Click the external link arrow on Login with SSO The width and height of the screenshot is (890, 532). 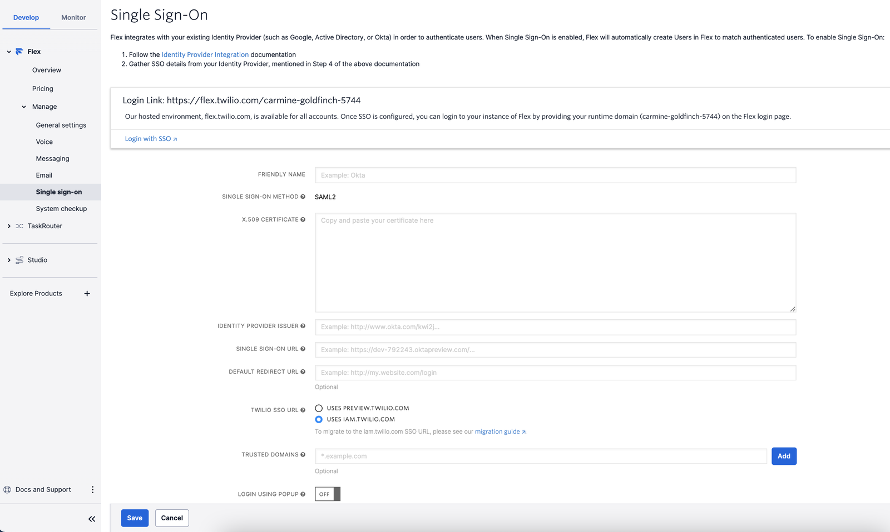pyautogui.click(x=174, y=138)
